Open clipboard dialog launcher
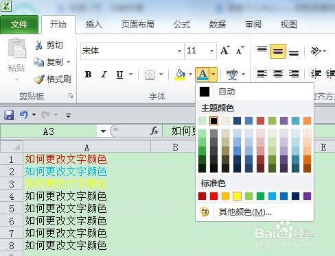The width and height of the screenshot is (335, 256). click(x=70, y=96)
